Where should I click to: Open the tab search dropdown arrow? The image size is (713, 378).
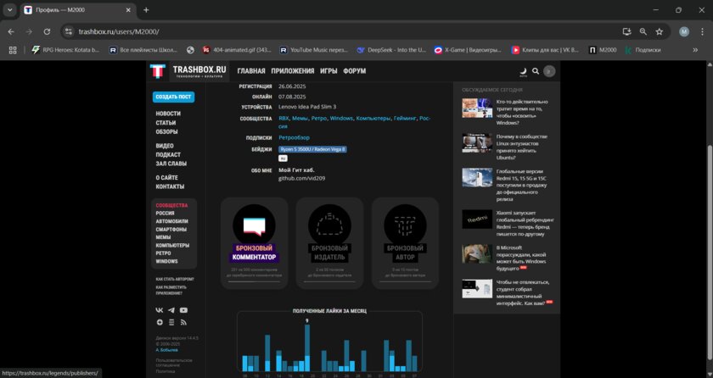pyautogui.click(x=11, y=10)
